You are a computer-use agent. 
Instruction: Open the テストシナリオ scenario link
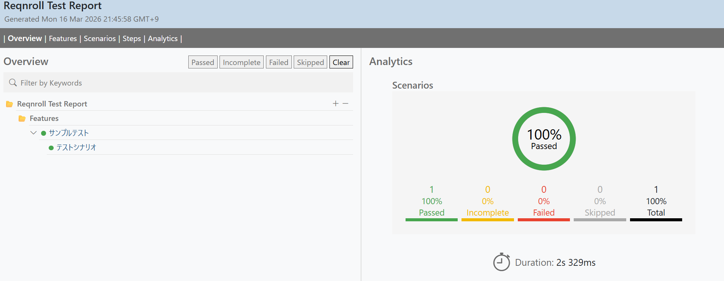[x=76, y=148]
